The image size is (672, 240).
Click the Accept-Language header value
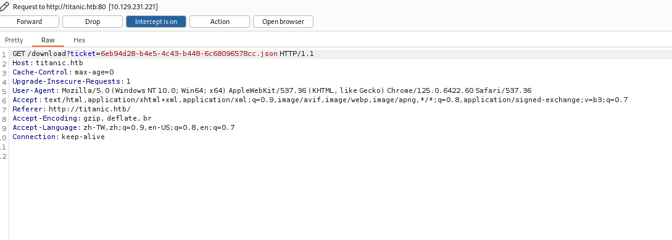point(158,127)
